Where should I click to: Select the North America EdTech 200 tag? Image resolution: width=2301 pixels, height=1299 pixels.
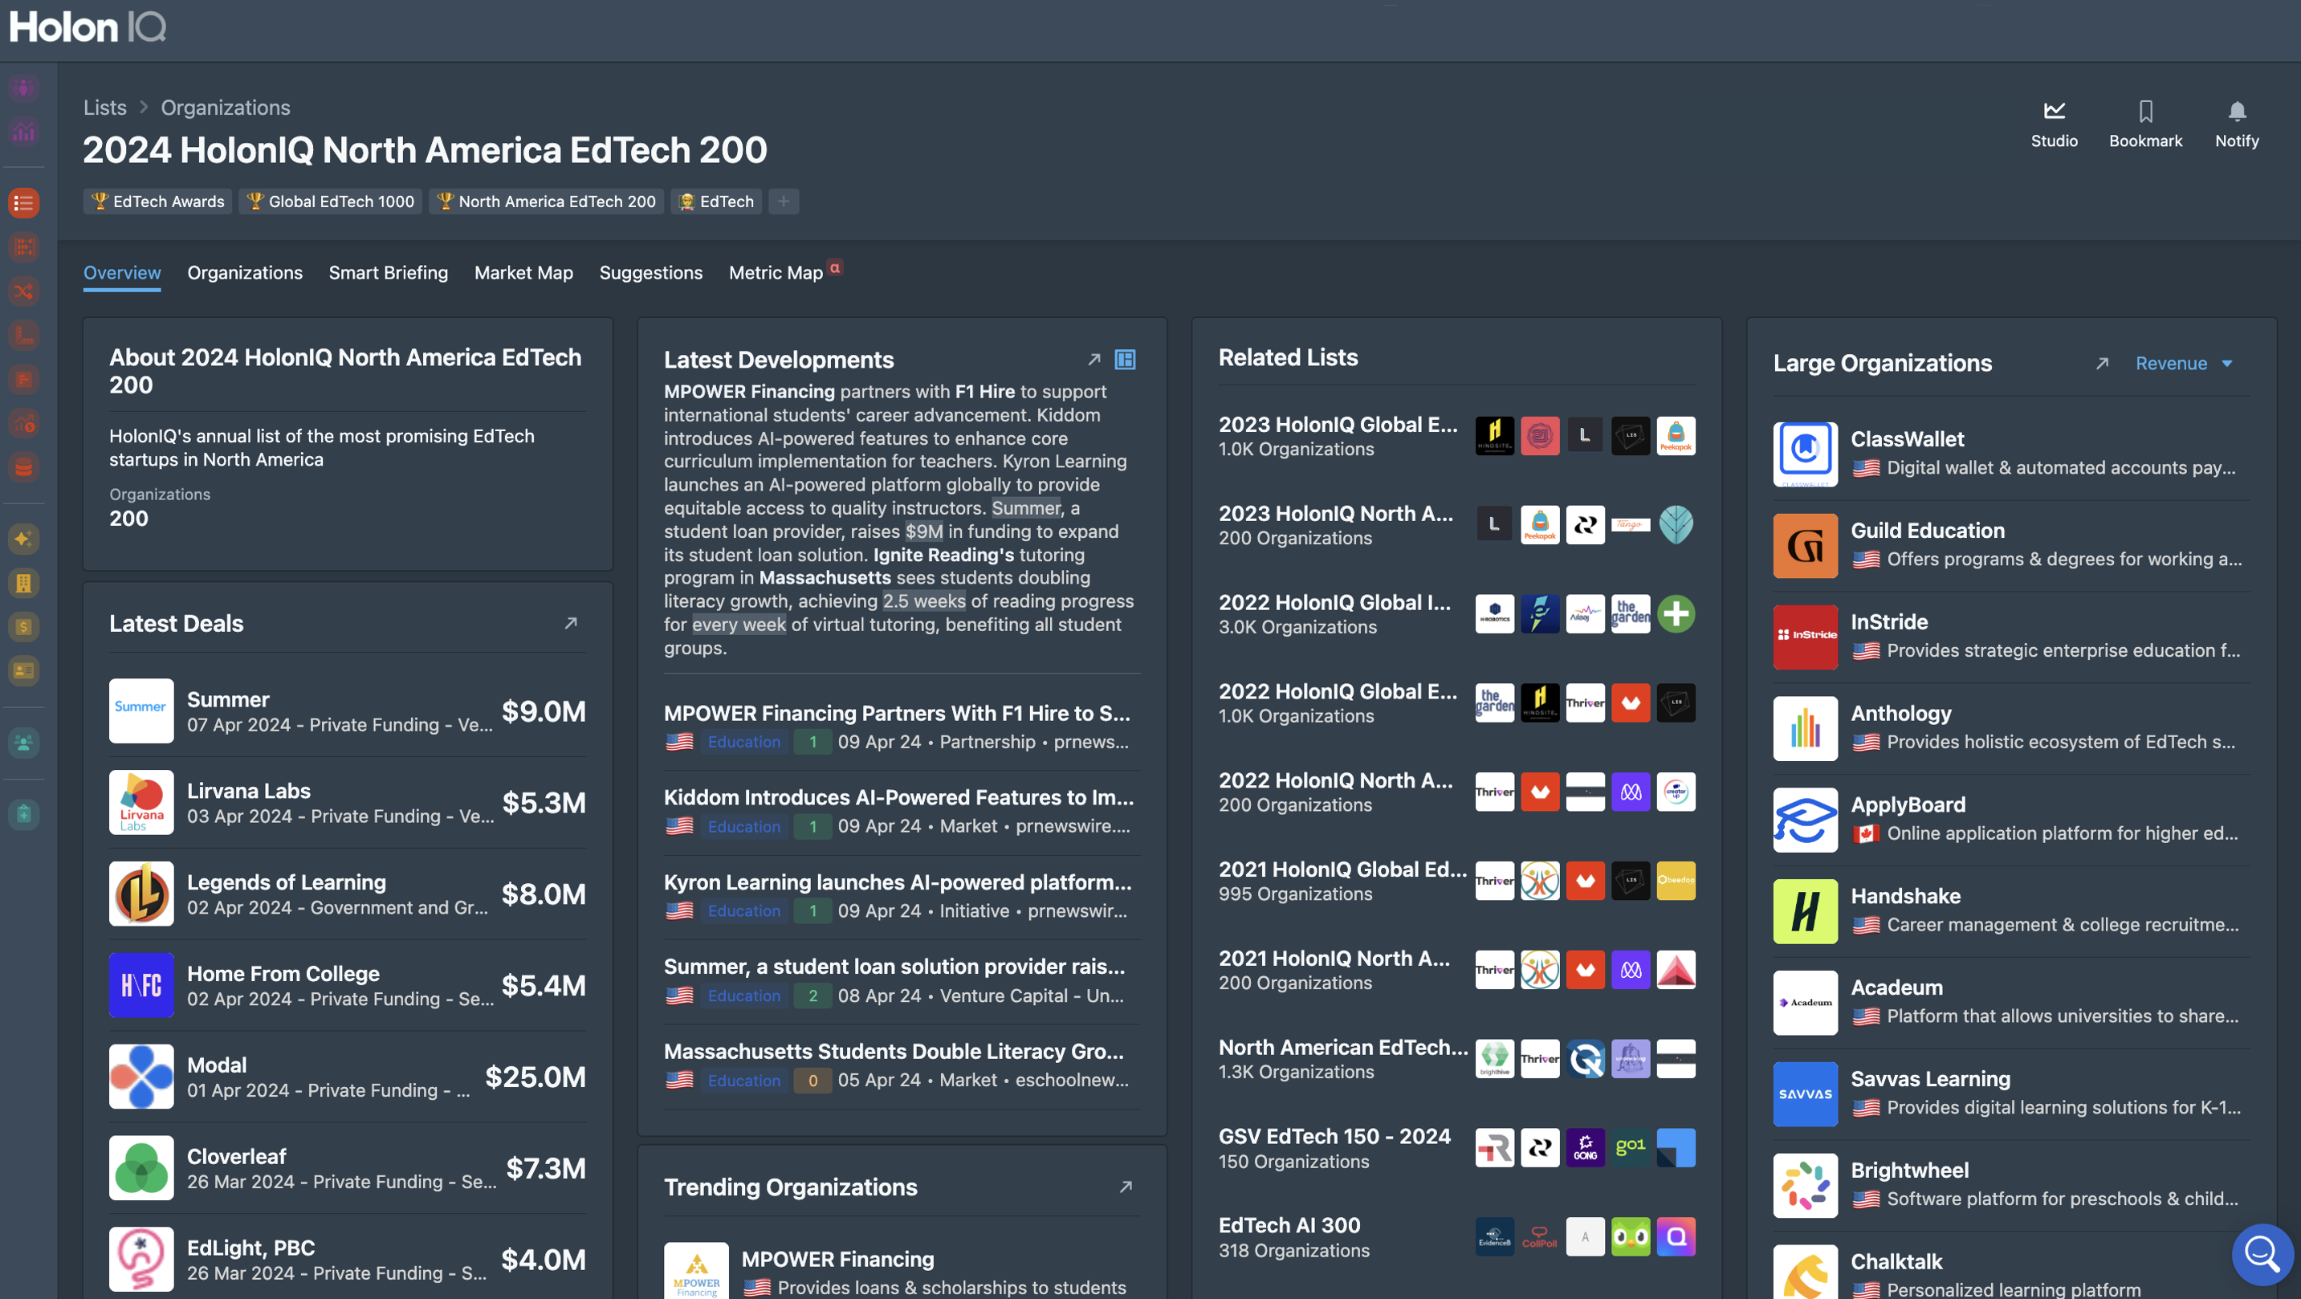tap(546, 201)
